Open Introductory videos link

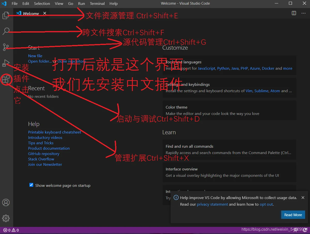[45, 137]
